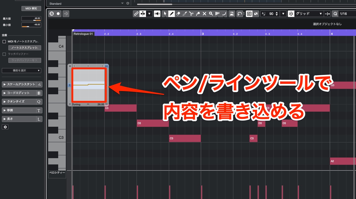Screen dimensions: 356x199
Task: Click the gear next to Standard
Action: pyautogui.click(x=128, y=3)
